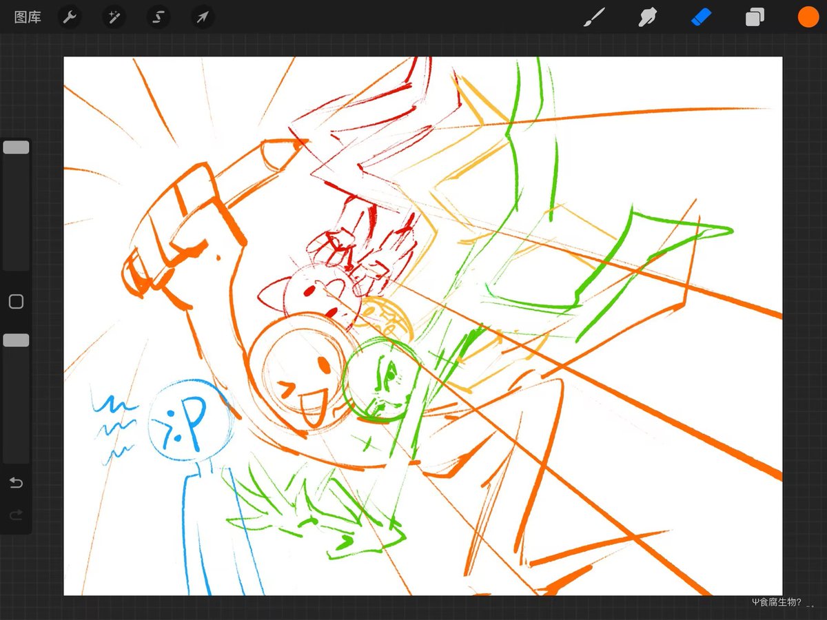Click the brush size slider handle
The image size is (827, 620).
pyautogui.click(x=16, y=147)
